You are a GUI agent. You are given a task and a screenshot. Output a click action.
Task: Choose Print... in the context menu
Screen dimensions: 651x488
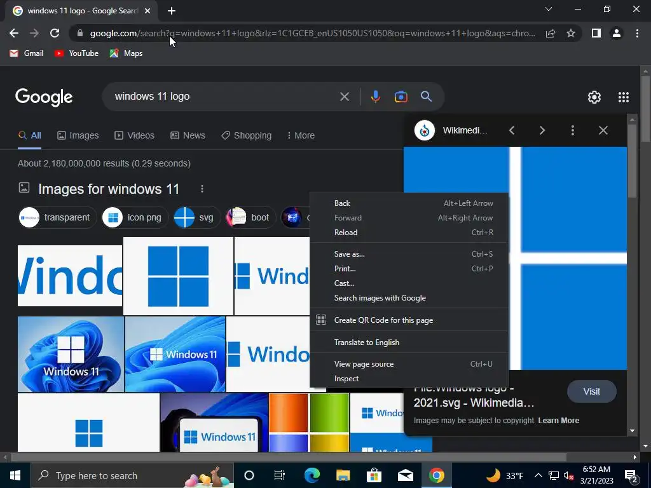[x=409, y=269]
